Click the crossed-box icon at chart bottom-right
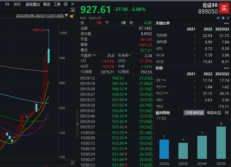The height and width of the screenshot is (167, 231). pos(72,162)
